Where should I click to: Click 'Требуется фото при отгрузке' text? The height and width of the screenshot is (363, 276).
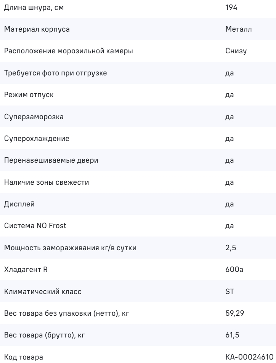(56, 73)
